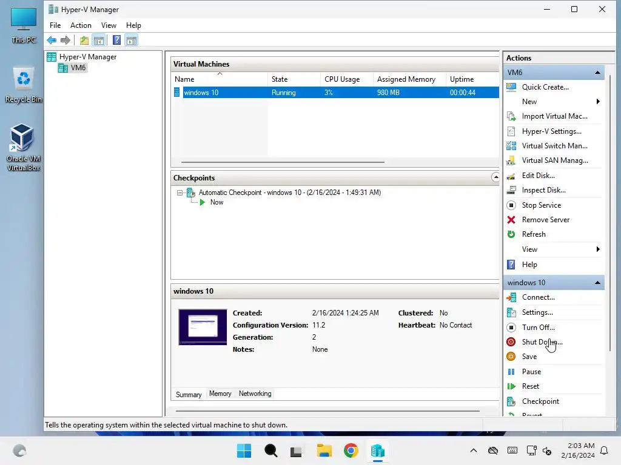Click the Edit Disk icon
The width and height of the screenshot is (621, 465).
pyautogui.click(x=511, y=176)
